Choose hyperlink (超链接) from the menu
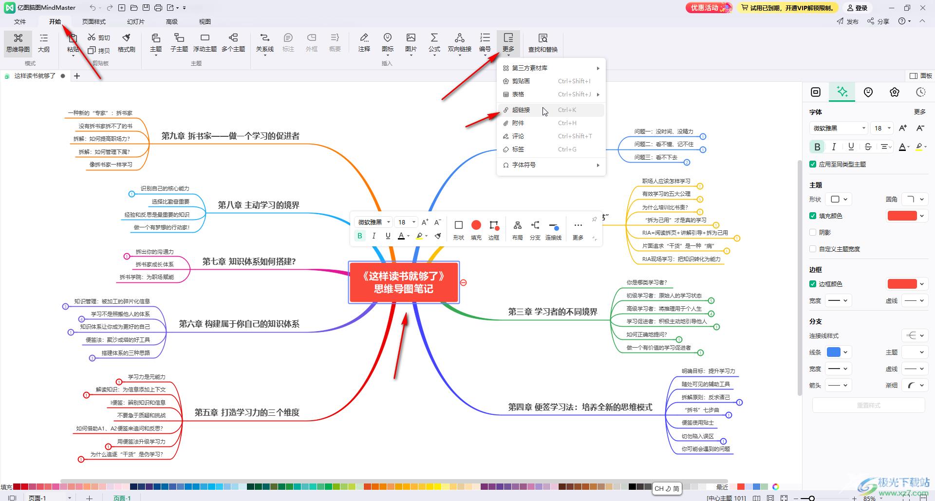Screen dimensions: 935x501 coord(551,110)
